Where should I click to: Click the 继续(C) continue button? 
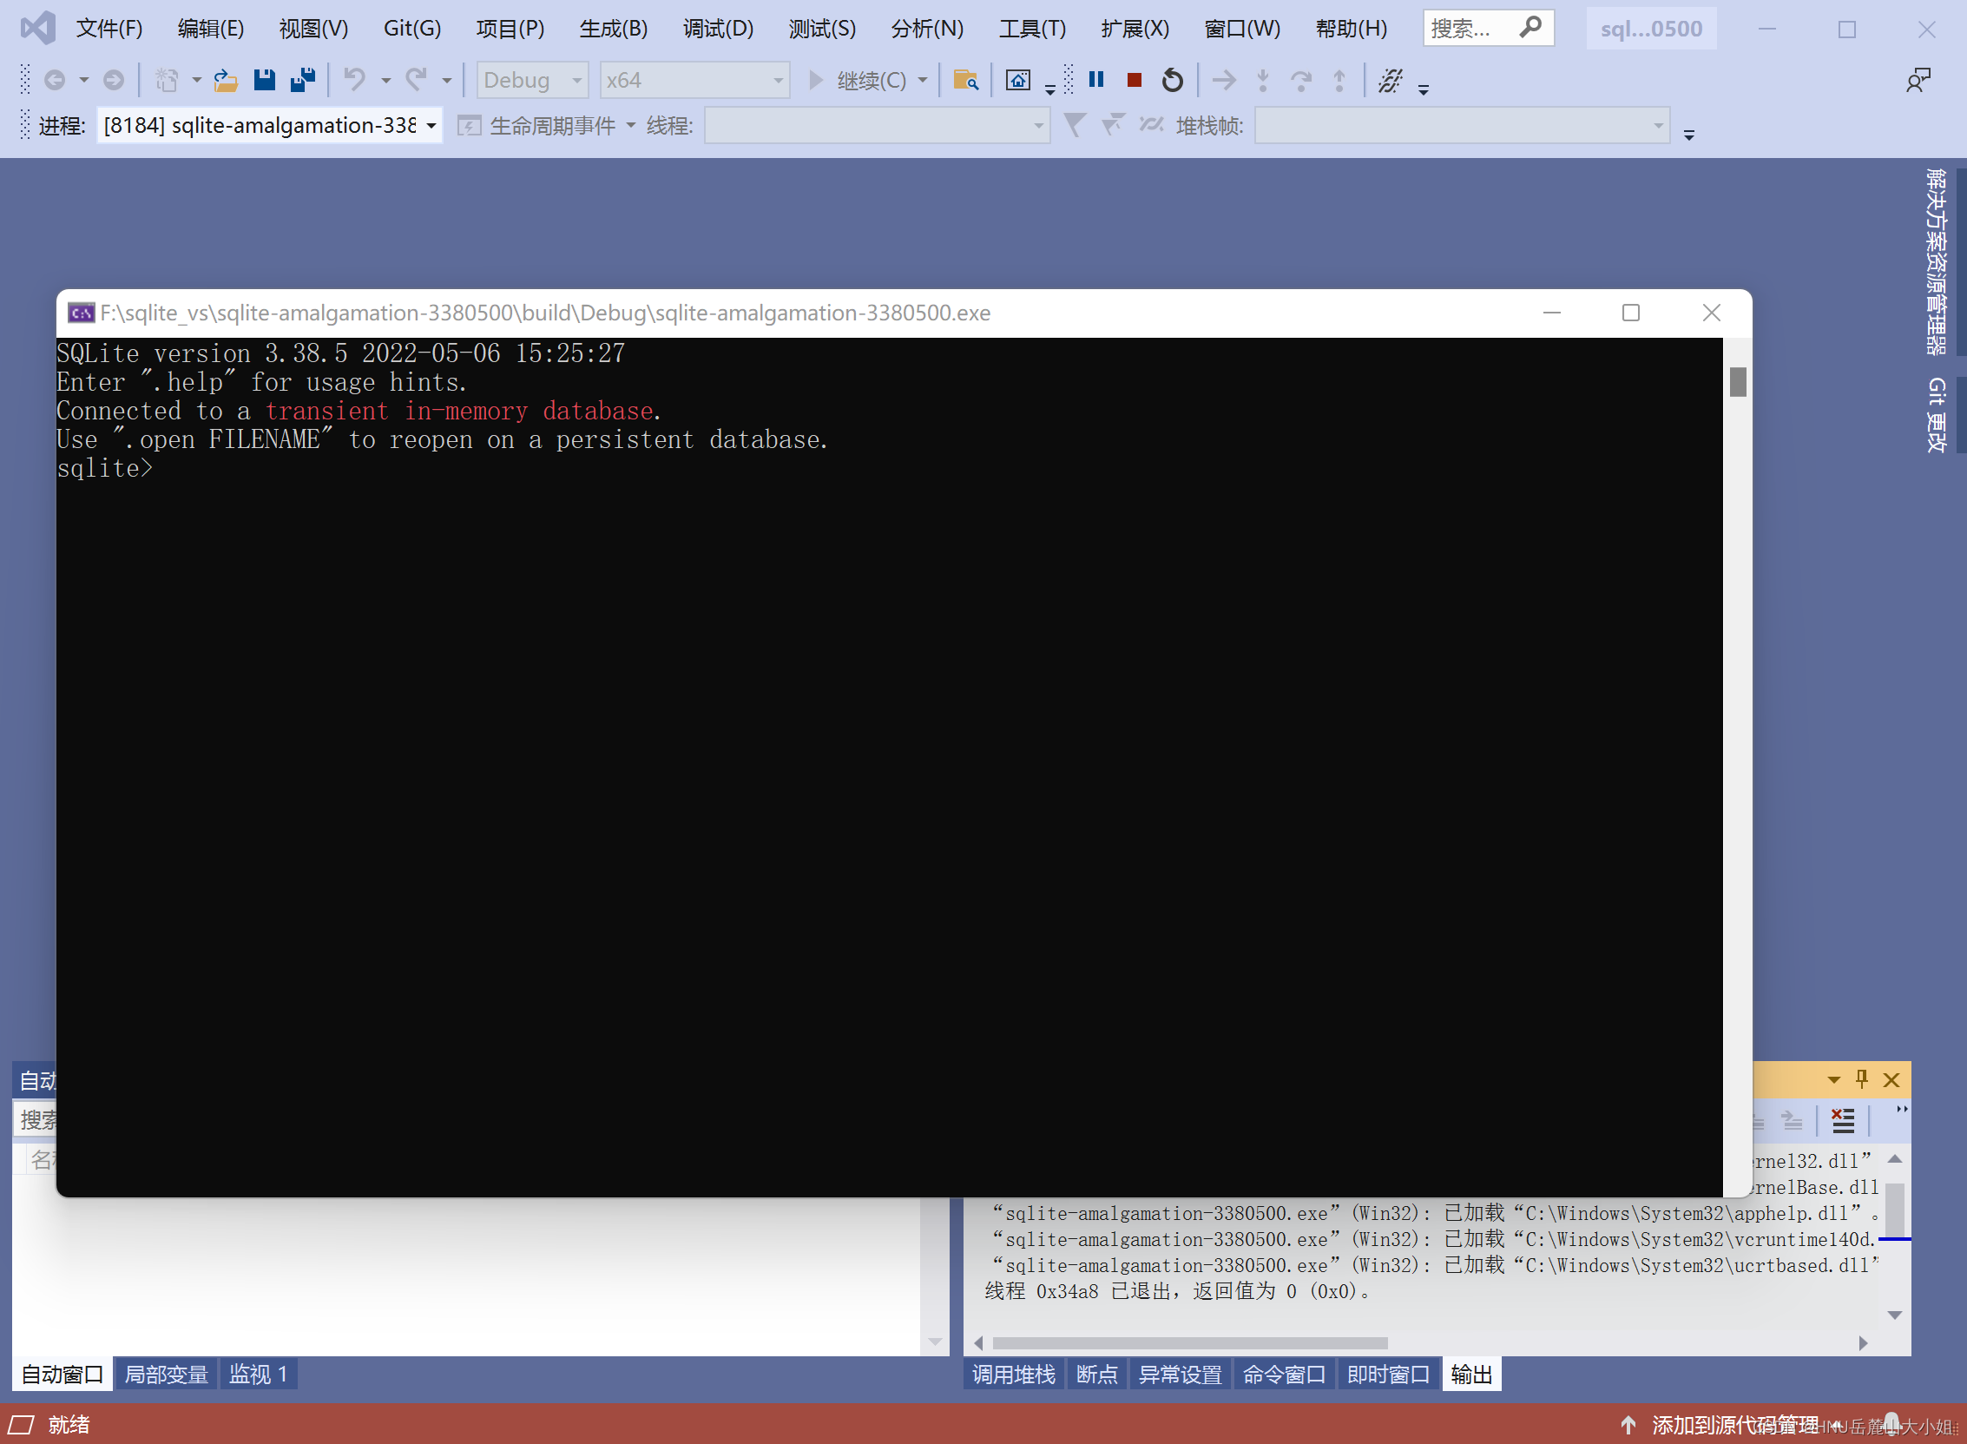(858, 81)
